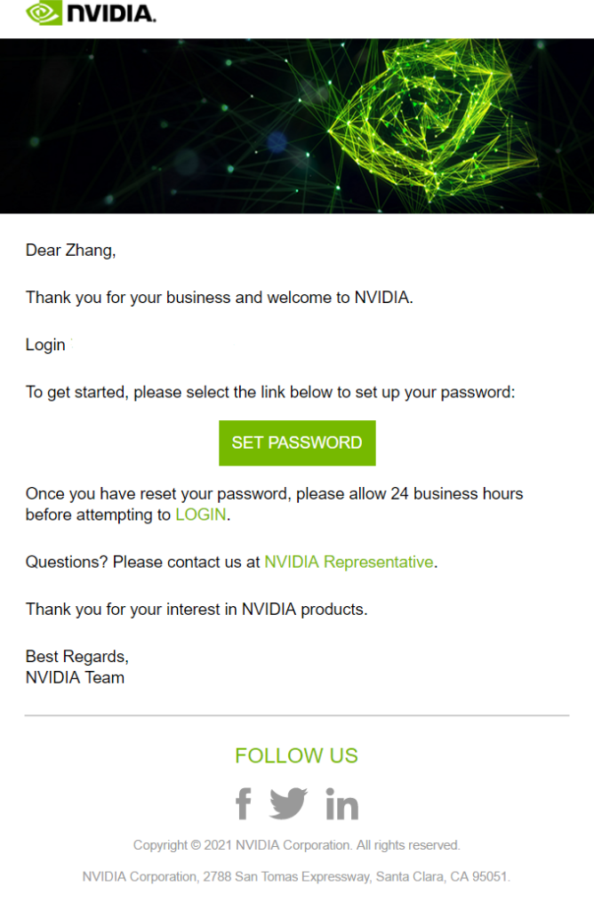The image size is (594, 910).
Task: Click the copyright 2021 NVIDIA Corporation text
Action: (x=297, y=845)
